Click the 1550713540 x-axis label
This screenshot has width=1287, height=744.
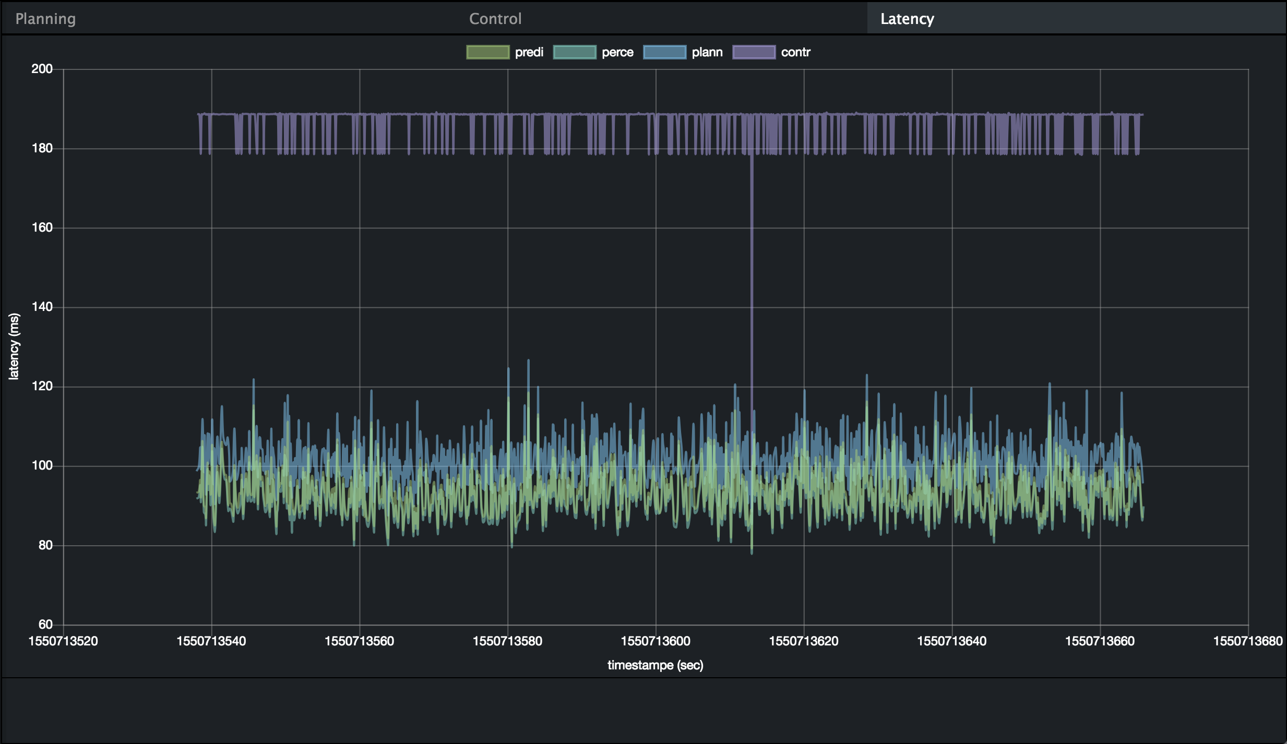(x=211, y=641)
